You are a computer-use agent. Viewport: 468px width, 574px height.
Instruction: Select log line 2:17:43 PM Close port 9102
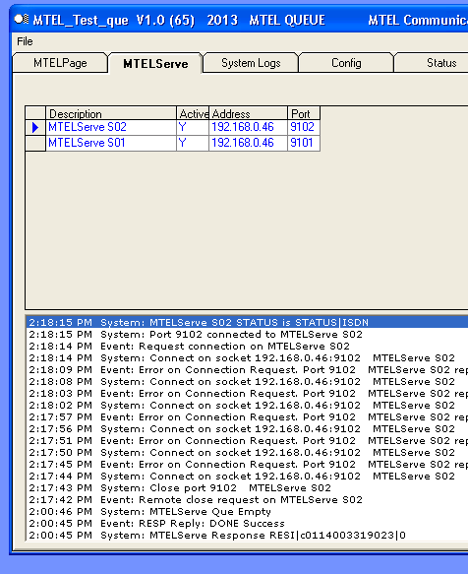[248, 488]
